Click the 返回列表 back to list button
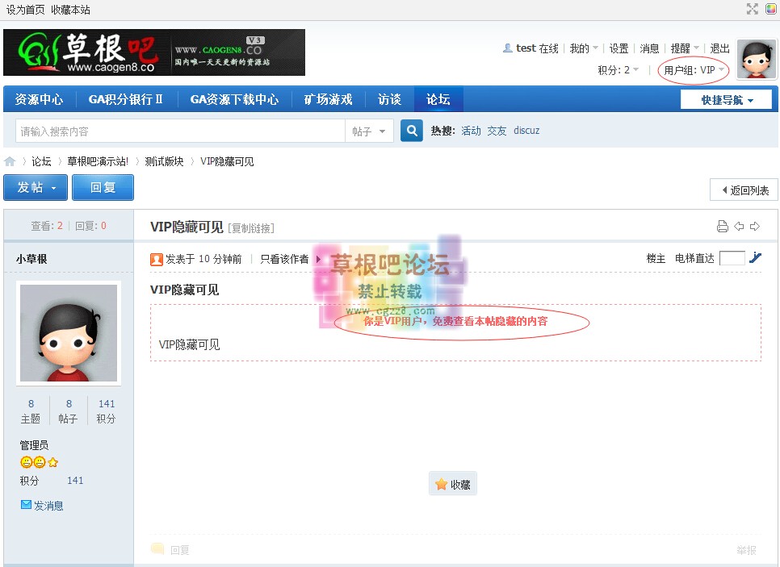Viewport: 780px width, 567px height. (744, 190)
